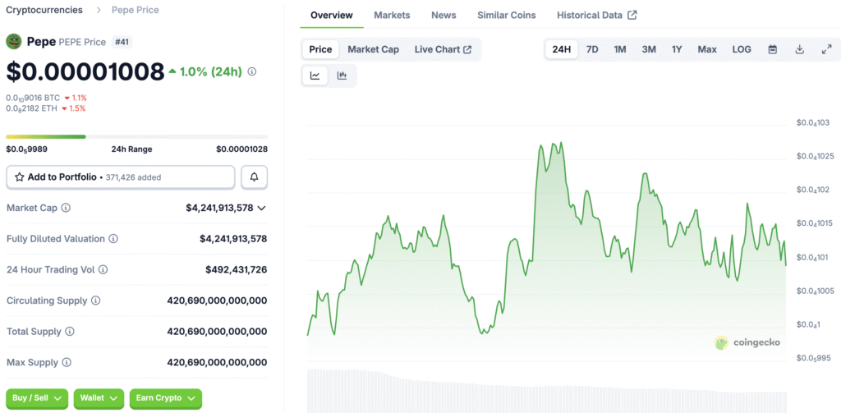Click the 1.0% (24h) change text
The width and height of the screenshot is (841, 413).
(x=211, y=71)
